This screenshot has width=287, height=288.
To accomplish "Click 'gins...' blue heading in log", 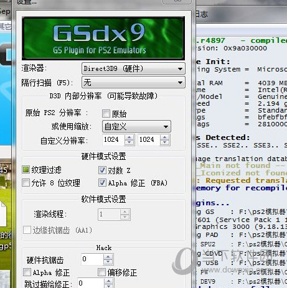I will coord(212,203).
